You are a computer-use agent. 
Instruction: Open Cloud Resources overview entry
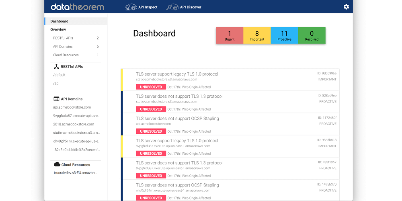click(66, 55)
